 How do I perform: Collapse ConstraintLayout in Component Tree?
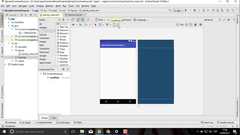point(40,74)
